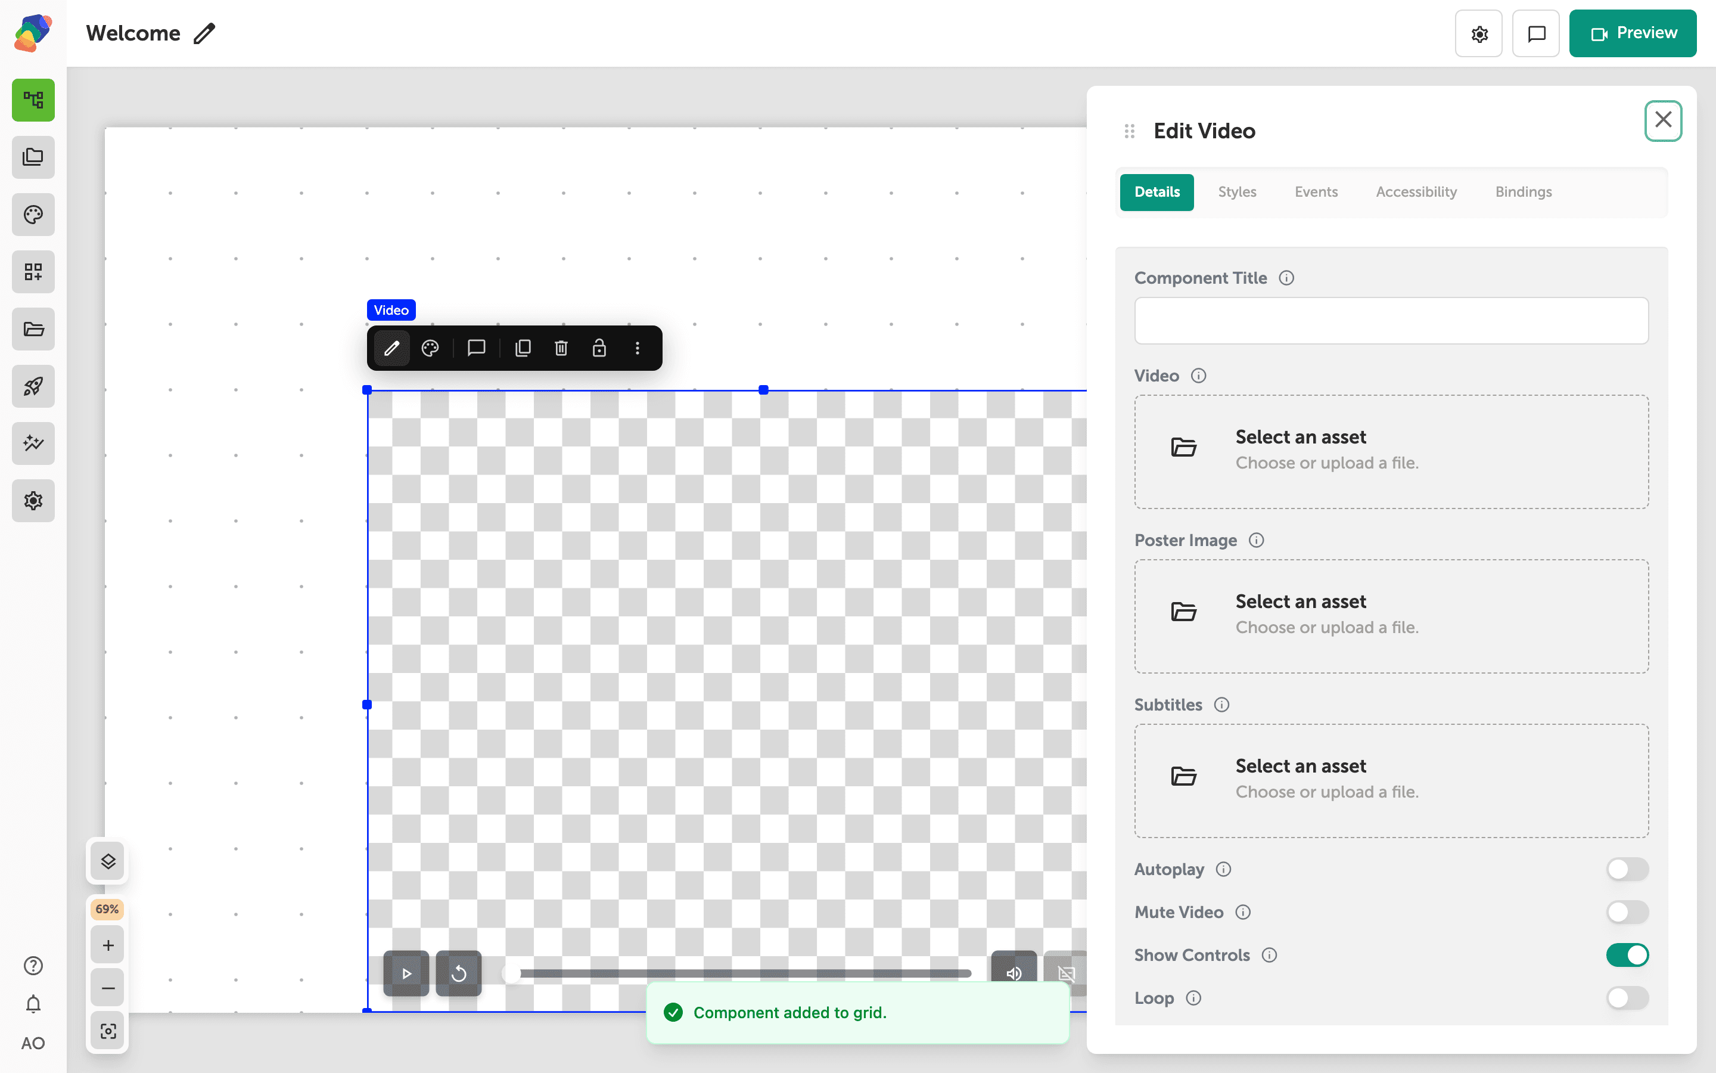Delete the Video component via trash icon
The width and height of the screenshot is (1716, 1073).
click(561, 348)
